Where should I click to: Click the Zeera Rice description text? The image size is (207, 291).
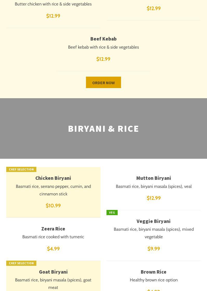tap(53, 237)
